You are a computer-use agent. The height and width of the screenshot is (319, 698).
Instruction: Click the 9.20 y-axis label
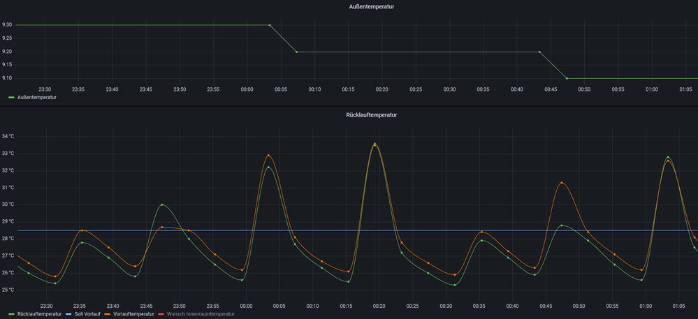pyautogui.click(x=7, y=52)
